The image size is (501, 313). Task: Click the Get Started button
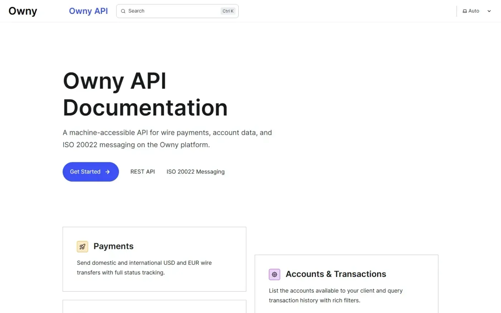[91, 172]
